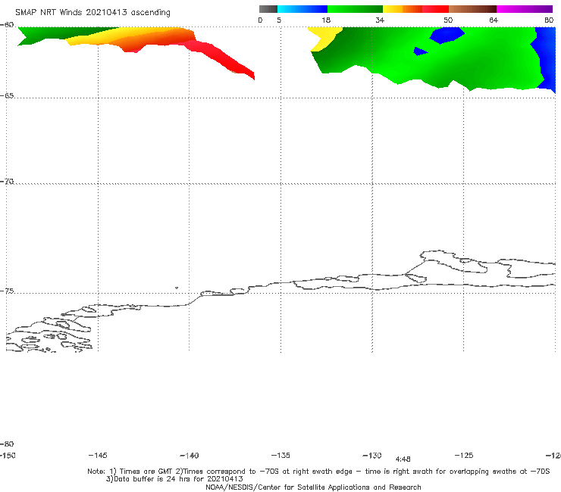Click the title 'SMAP NRT Winds 20210413 ascending'
The height and width of the screenshot is (492, 561).
[x=92, y=13]
